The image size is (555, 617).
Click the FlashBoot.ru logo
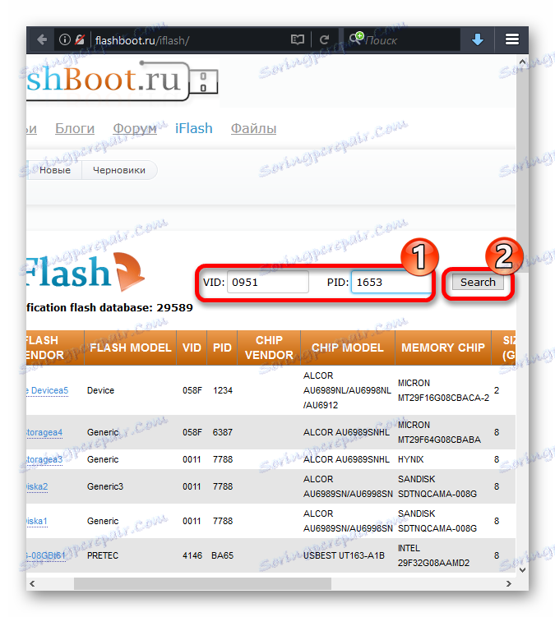pyautogui.click(x=123, y=81)
